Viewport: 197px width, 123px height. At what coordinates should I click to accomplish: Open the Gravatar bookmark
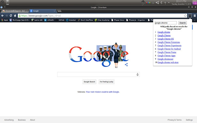(x=71, y=20)
